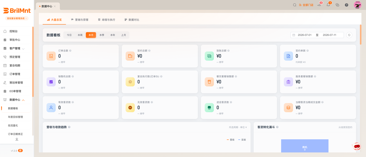Open 审批中心 in the sidebar

pos(16,40)
